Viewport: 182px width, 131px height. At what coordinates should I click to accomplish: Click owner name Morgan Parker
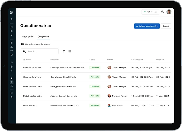(120, 96)
